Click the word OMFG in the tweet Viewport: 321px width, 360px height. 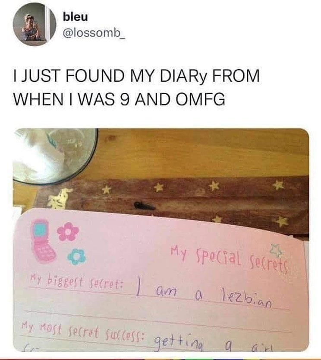(x=201, y=99)
